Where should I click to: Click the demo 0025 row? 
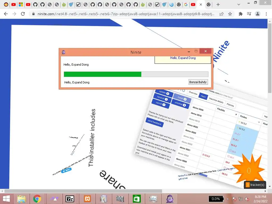click(x=192, y=126)
